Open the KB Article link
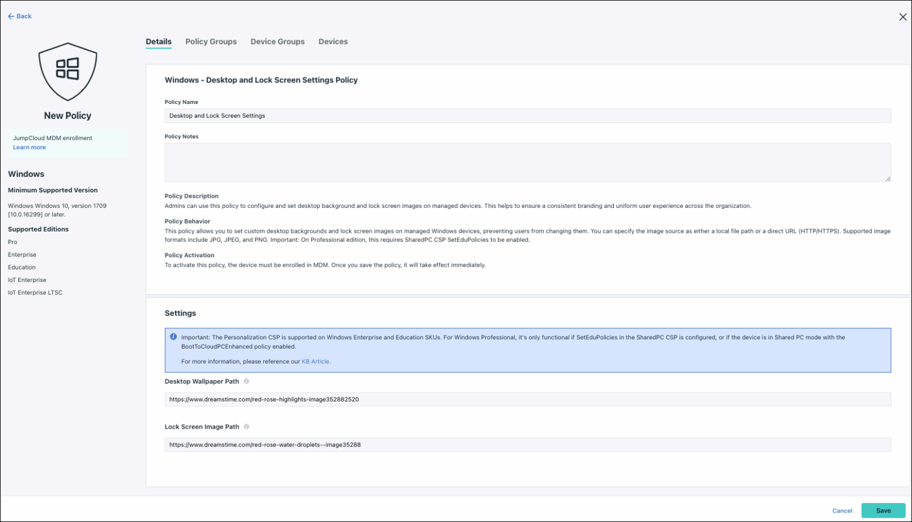Screen dimensions: 912x522 click(316, 361)
